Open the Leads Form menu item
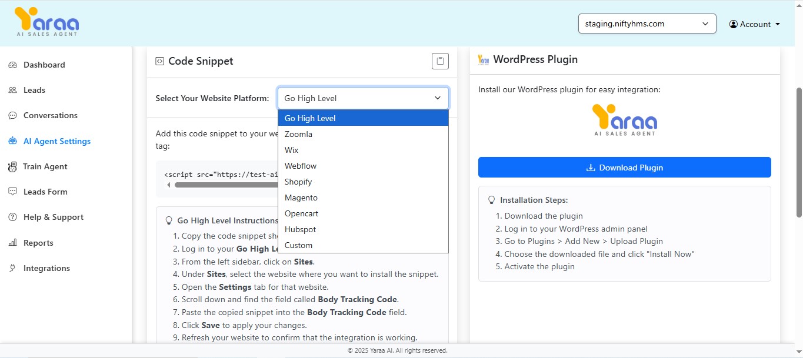Screen dimensions: 803x358 [x=45, y=192]
